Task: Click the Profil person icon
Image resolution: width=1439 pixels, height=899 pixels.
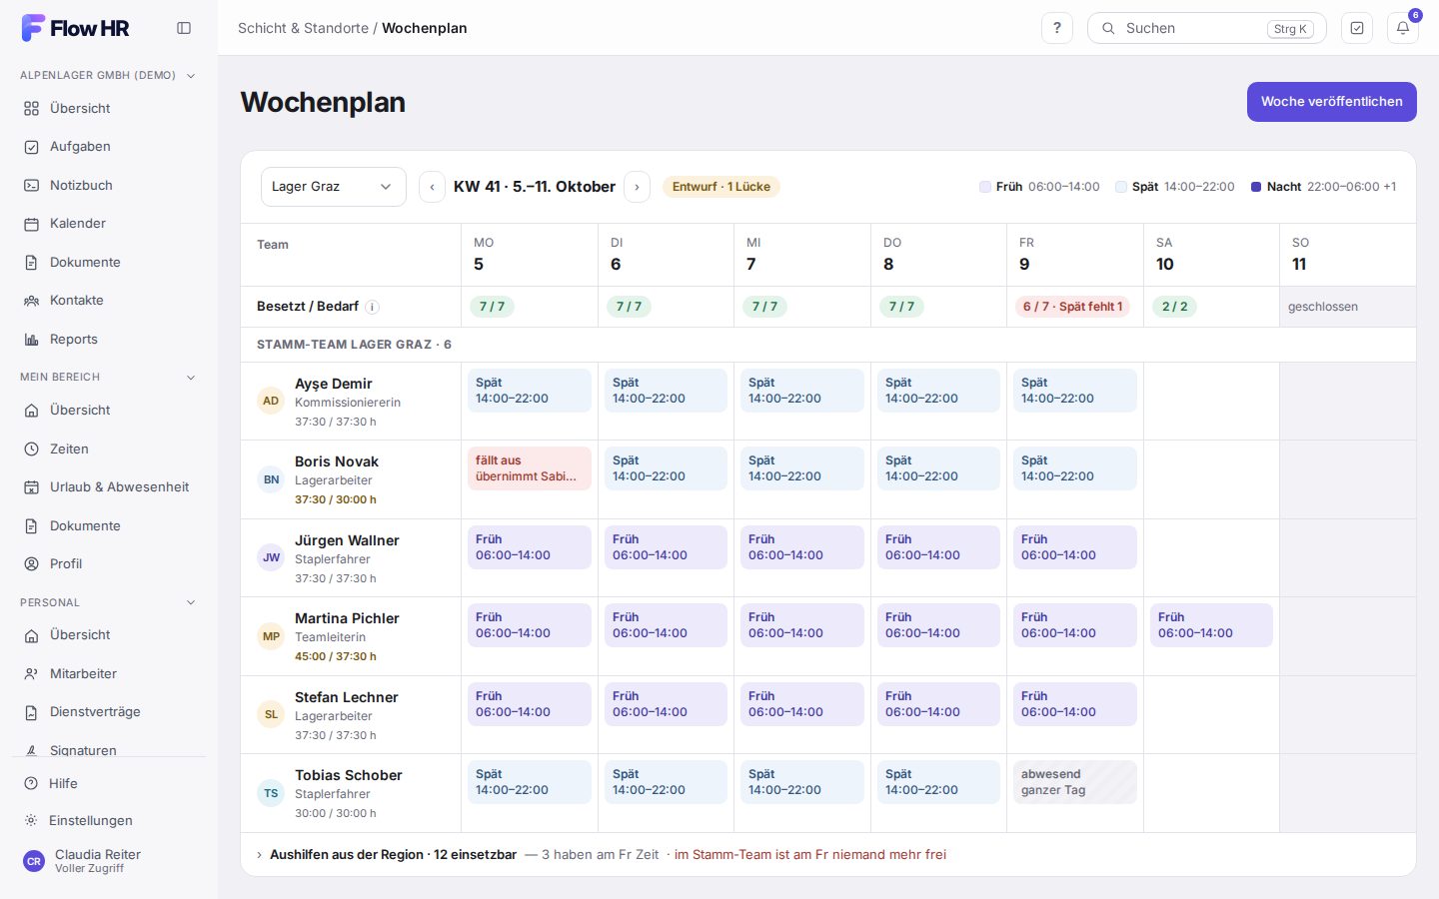Action: tap(32, 564)
